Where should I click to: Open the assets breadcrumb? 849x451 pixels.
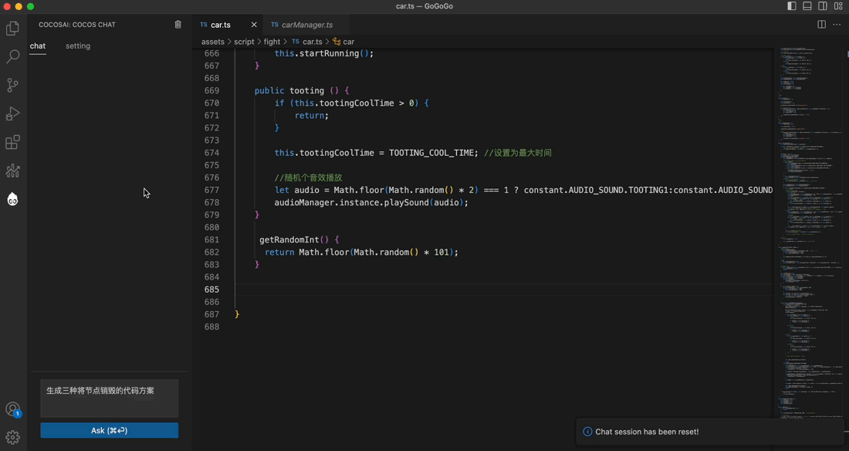pos(213,42)
